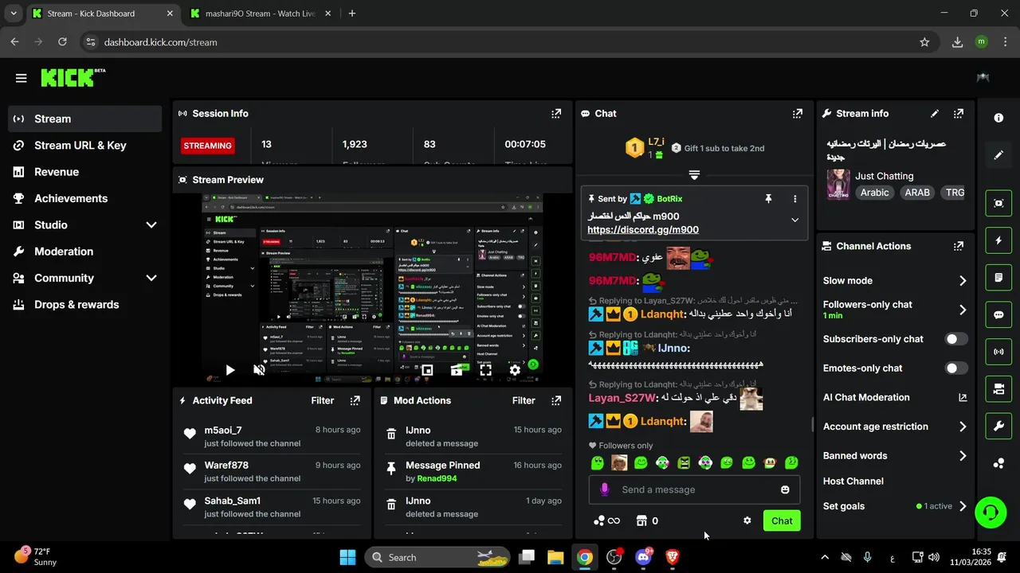Expand the gift leaderboard below L7_i
1020x573 pixels.
click(x=694, y=175)
